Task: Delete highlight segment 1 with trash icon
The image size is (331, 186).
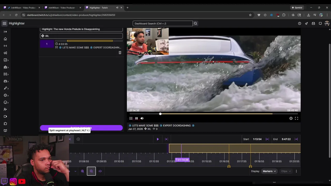Action: coord(120,52)
